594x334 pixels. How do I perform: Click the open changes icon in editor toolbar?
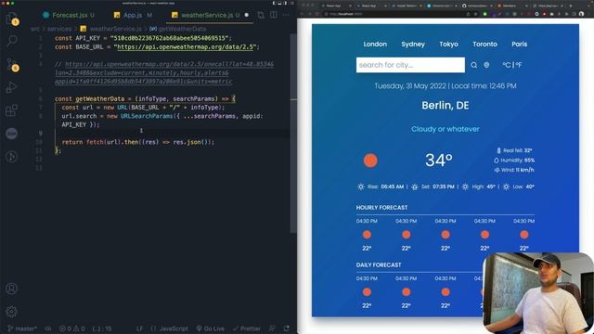click(261, 15)
